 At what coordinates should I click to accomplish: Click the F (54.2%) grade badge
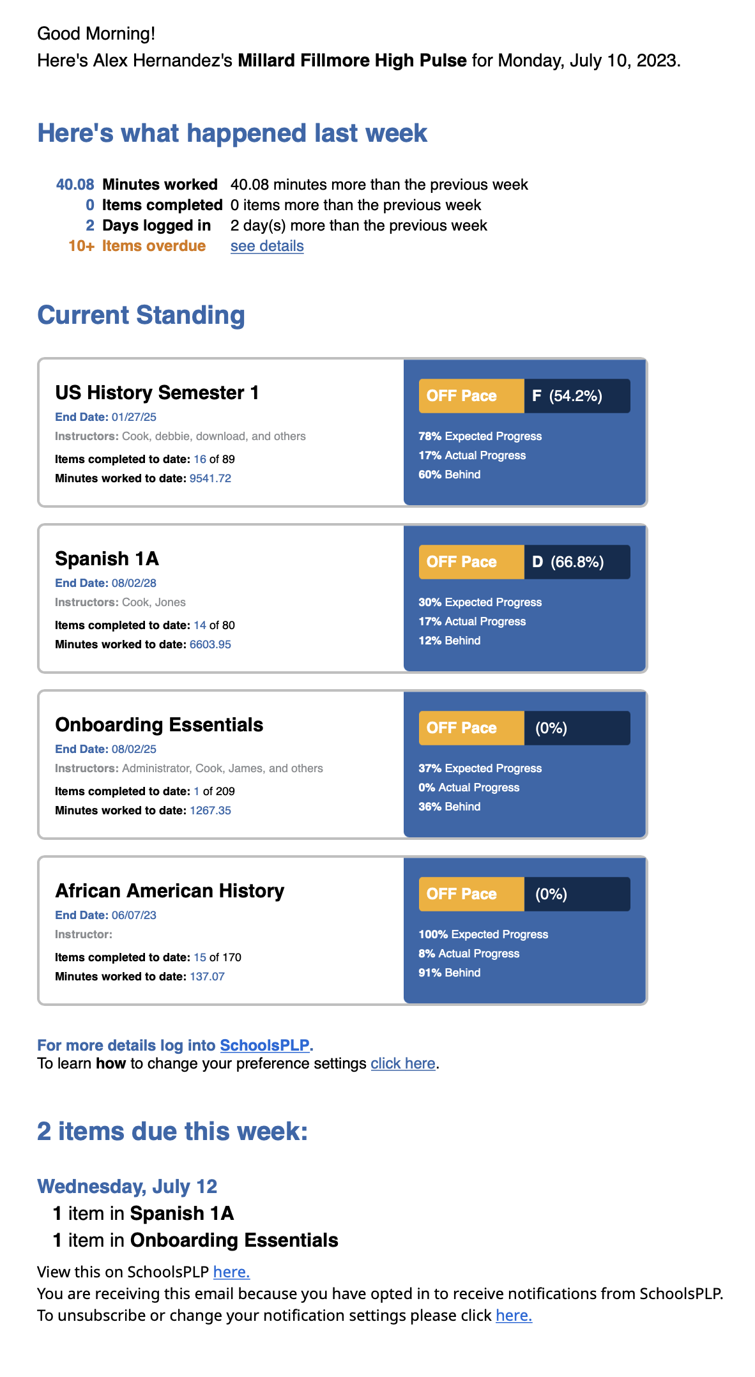click(x=576, y=396)
